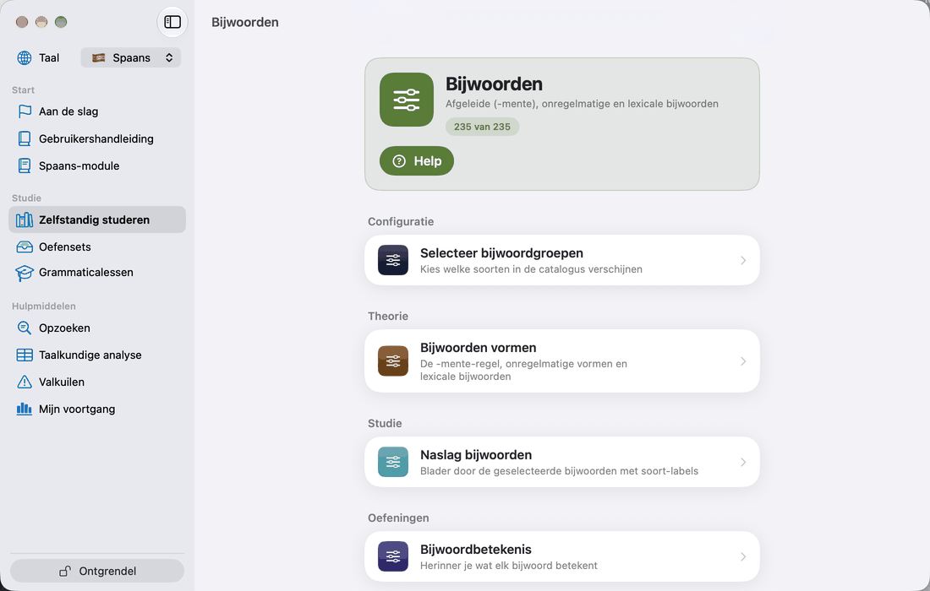This screenshot has height=591, width=930.
Task: Click the Ontgrendel unlock button
Action: click(97, 571)
